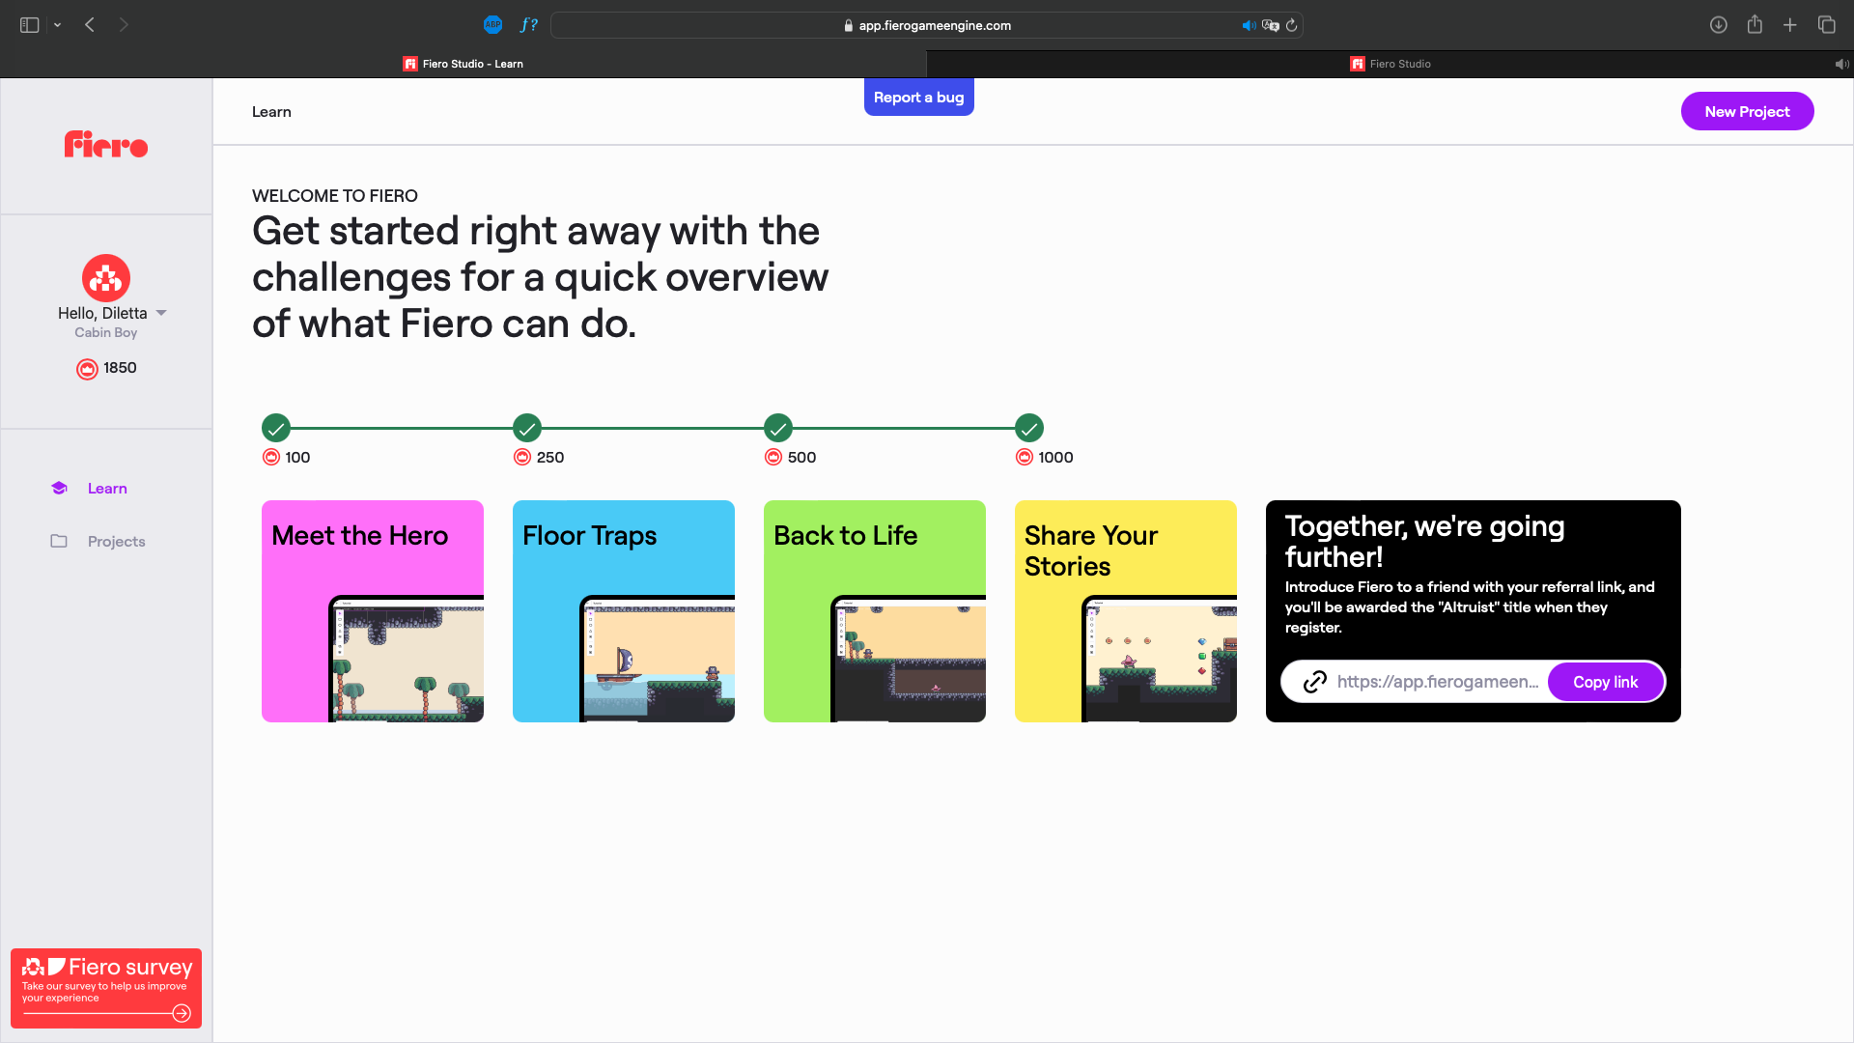Toggle the Safari sidebar icon
The image size is (1854, 1043).
(x=29, y=25)
